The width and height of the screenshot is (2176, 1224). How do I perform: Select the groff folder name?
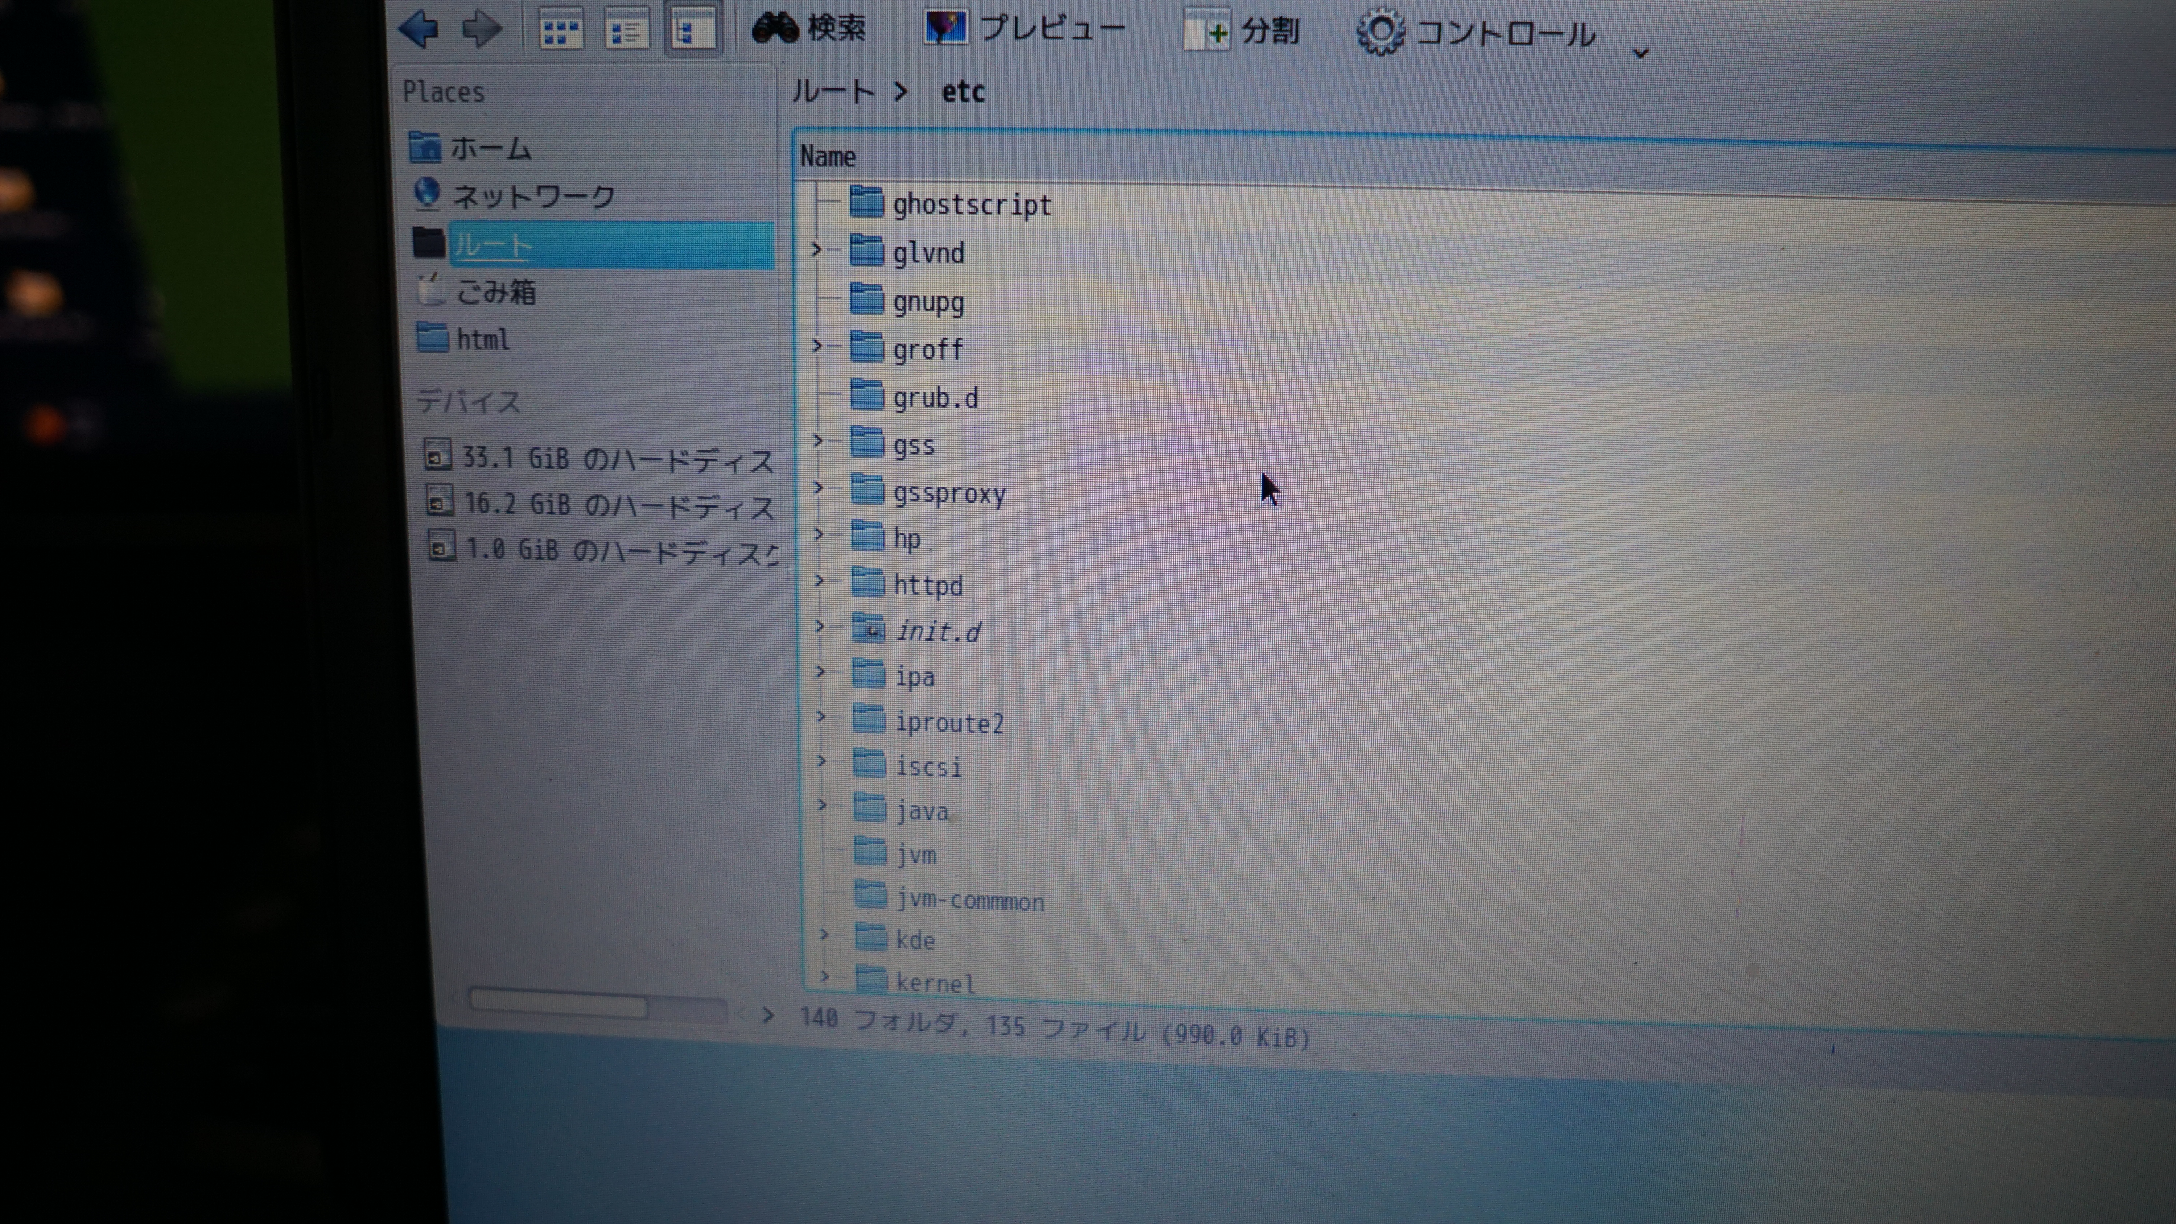[928, 350]
